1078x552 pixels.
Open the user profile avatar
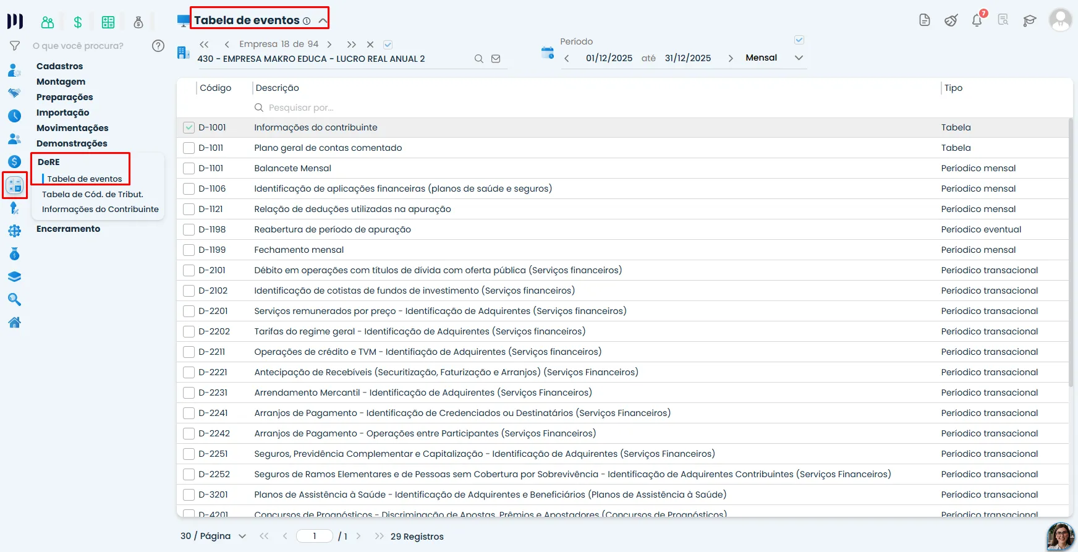pyautogui.click(x=1060, y=20)
